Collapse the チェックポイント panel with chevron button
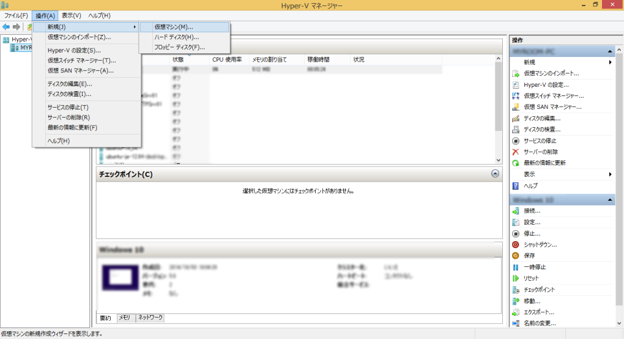The width and height of the screenshot is (624, 339). pos(495,174)
